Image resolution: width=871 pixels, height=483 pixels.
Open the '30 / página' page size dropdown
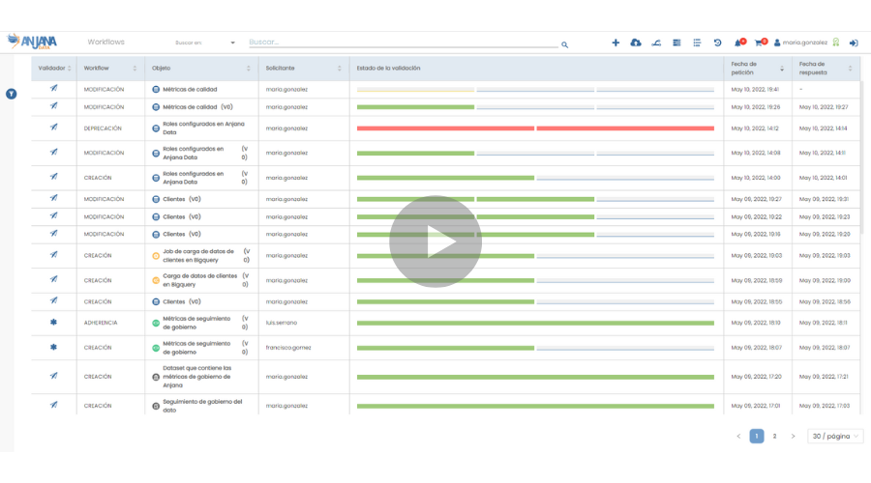coord(835,437)
